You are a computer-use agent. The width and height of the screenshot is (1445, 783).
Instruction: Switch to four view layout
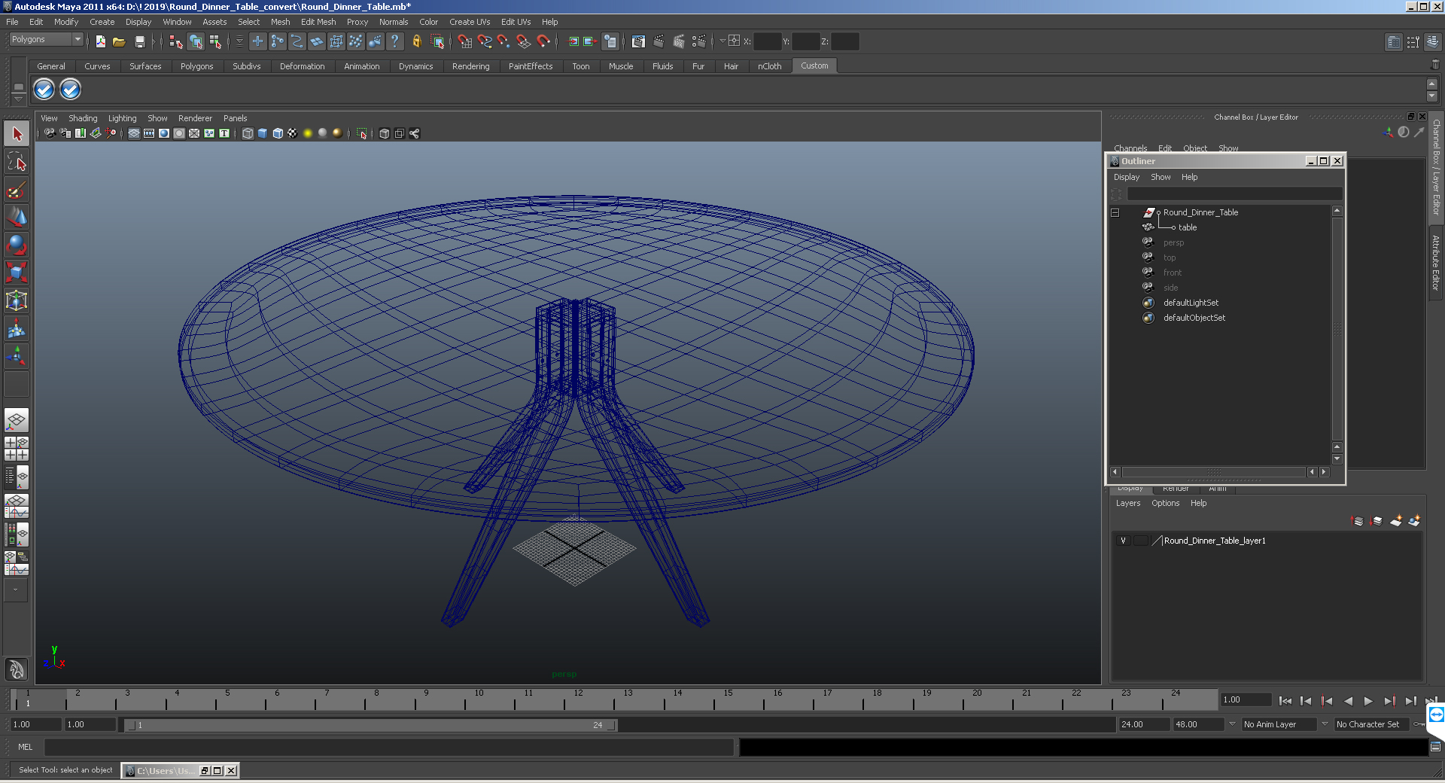[x=17, y=449]
